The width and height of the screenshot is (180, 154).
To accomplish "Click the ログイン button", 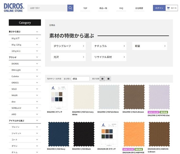I will 159,8.
